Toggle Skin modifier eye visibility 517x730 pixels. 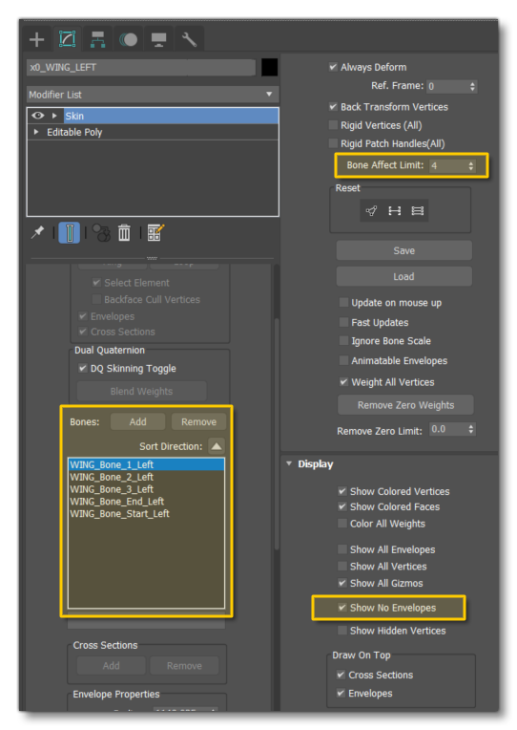point(38,116)
